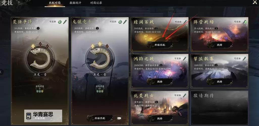
Task: Show info for 琼阁百战 5V5 mode
Action: (156, 28)
